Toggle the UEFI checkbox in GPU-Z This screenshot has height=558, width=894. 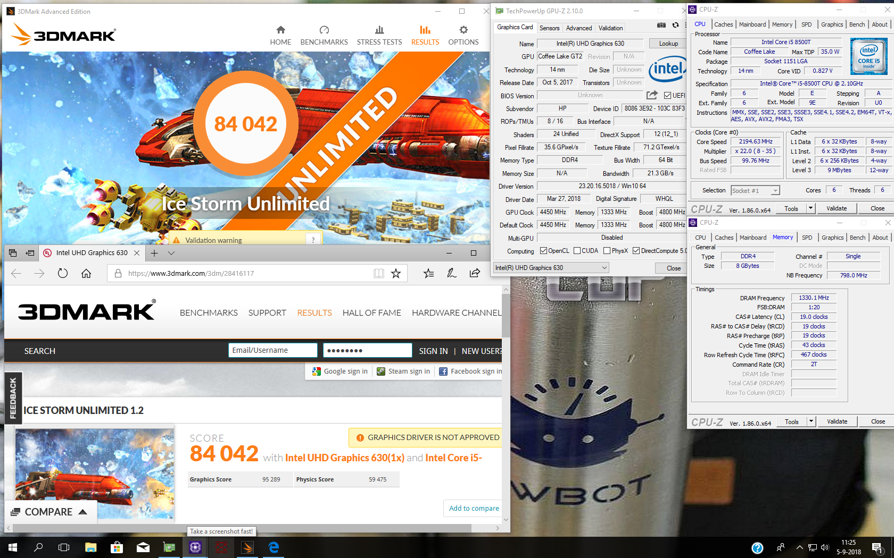click(667, 96)
